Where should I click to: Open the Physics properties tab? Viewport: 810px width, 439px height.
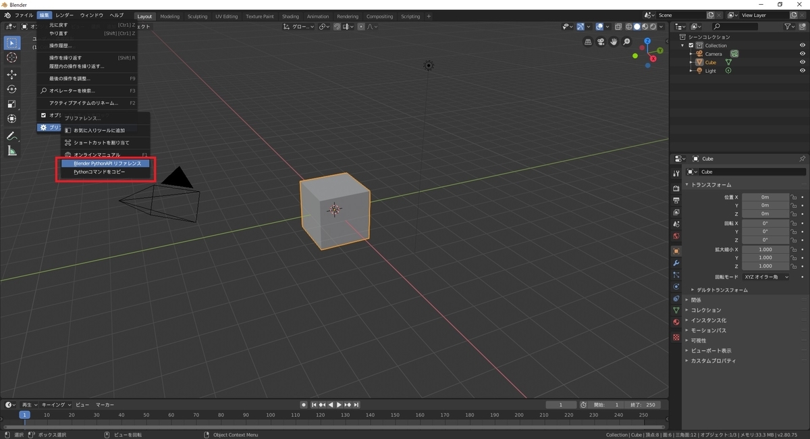676,286
